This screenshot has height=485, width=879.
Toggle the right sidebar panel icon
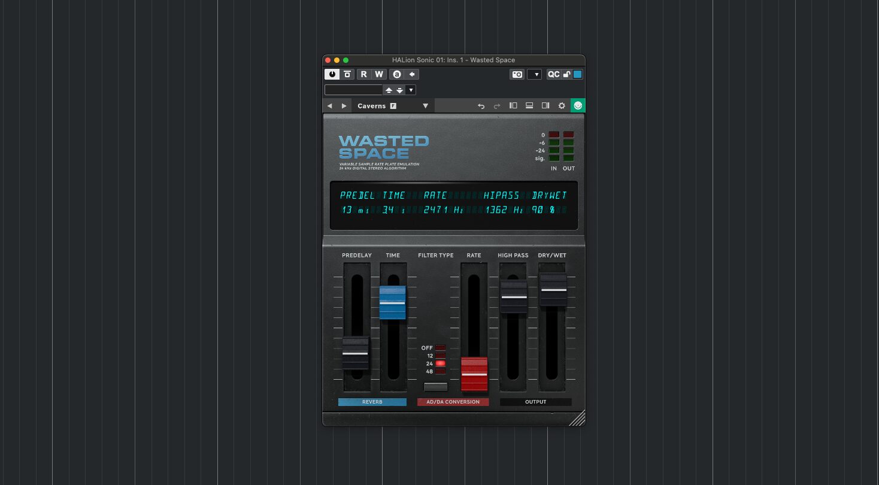pos(545,105)
